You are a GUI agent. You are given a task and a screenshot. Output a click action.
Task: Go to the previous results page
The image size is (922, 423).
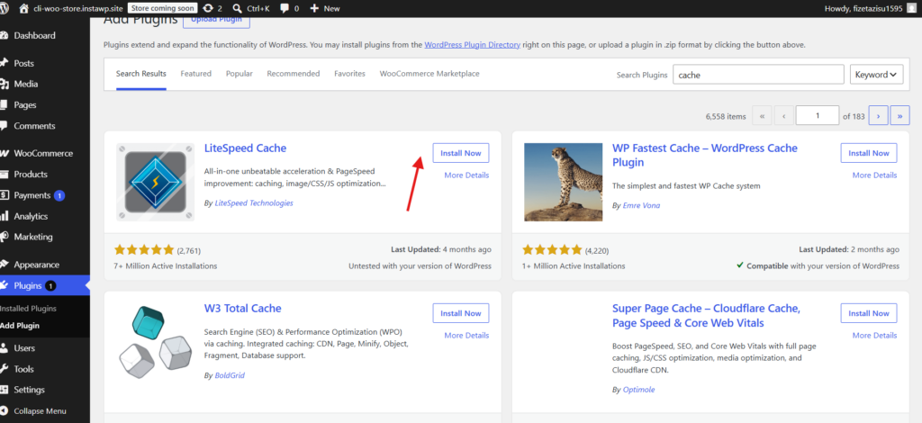[x=784, y=116]
